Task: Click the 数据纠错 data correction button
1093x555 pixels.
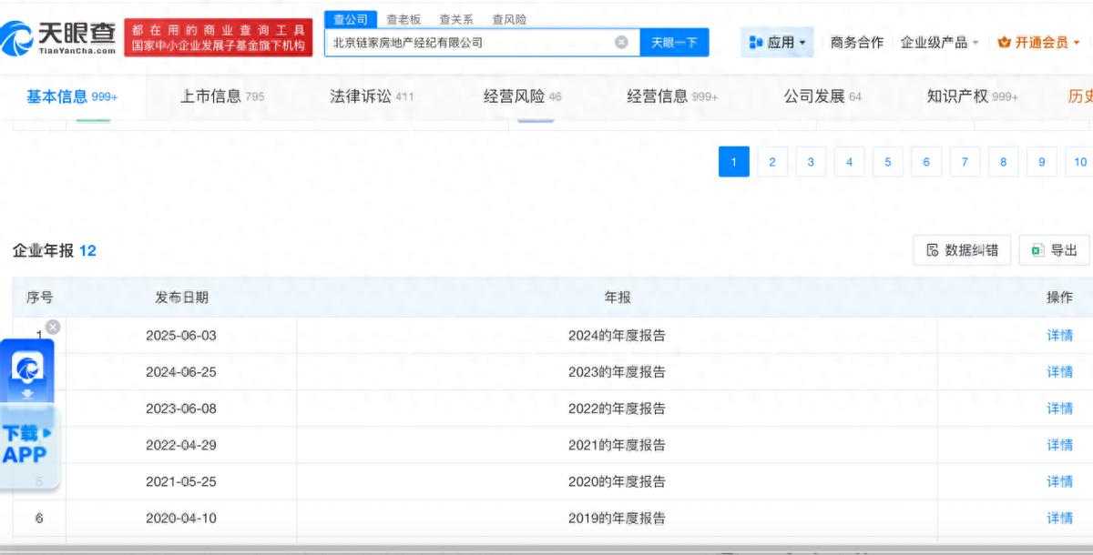Action: [962, 250]
